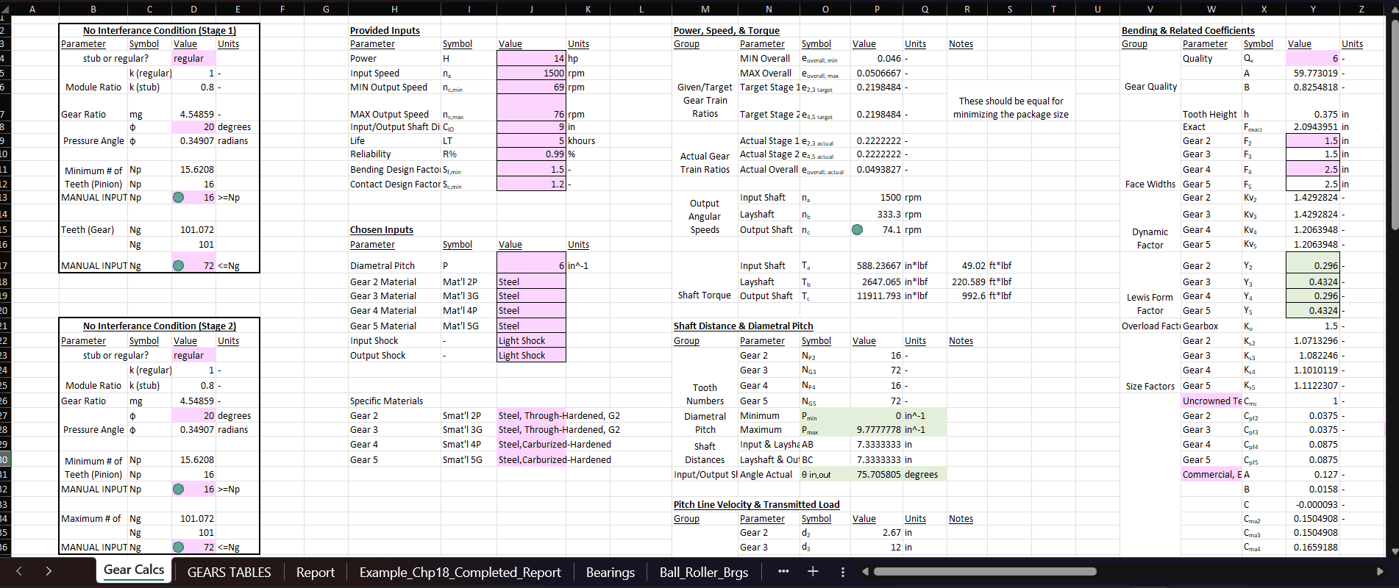Open the sheet tab options menu (vertical dots)
Screen dimensions: 1399x588
pyautogui.click(x=843, y=571)
